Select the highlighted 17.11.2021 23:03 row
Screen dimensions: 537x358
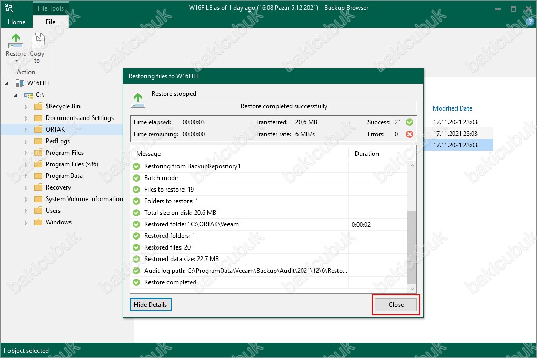(x=458, y=145)
